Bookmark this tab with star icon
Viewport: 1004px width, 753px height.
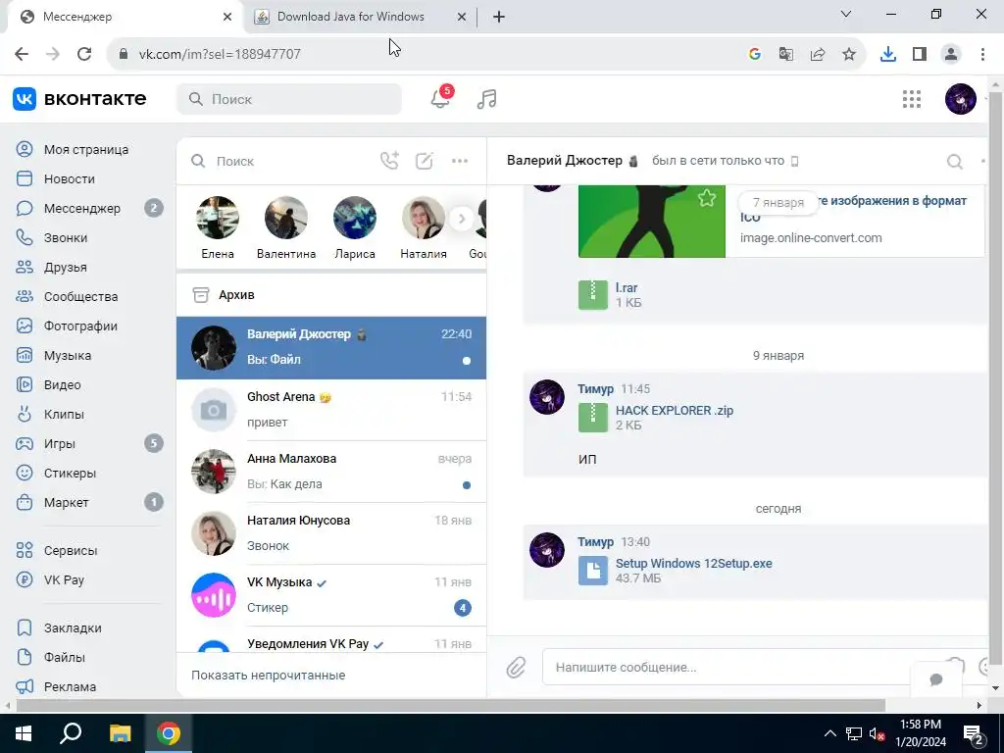point(849,54)
